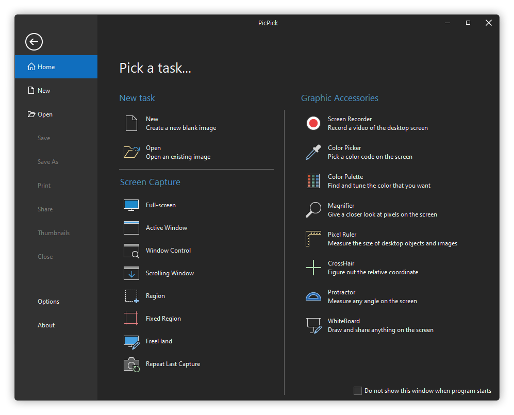Click the Full-screen monitor icon
Viewport: 514px width, 415px height.
click(131, 205)
